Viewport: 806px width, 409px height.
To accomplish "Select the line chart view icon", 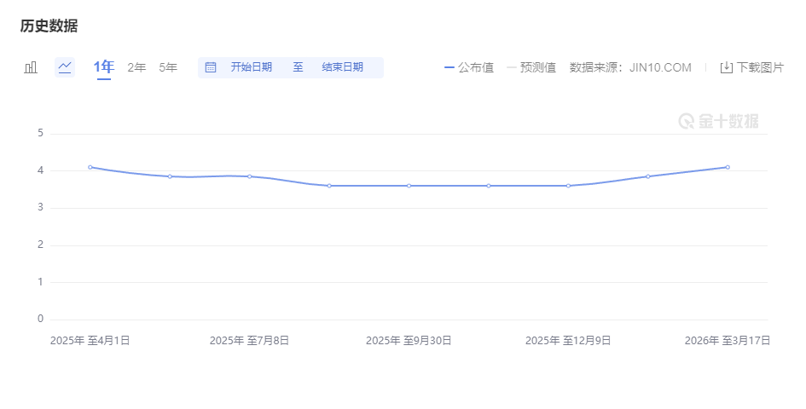I will coord(65,67).
